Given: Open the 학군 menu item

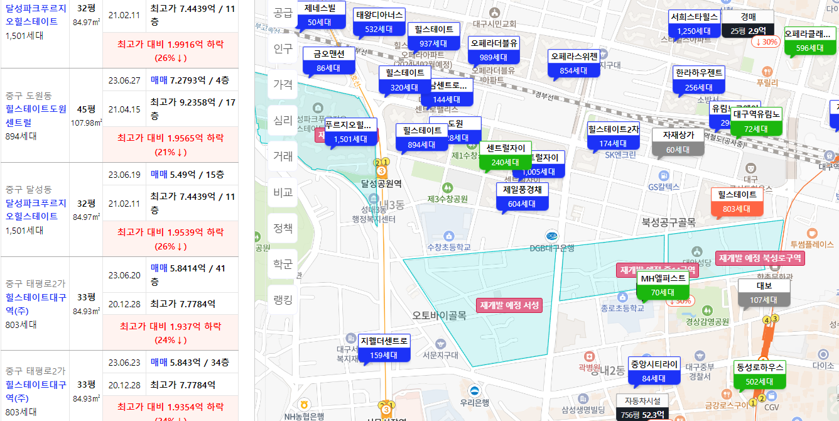Looking at the screenshot, I should (283, 265).
